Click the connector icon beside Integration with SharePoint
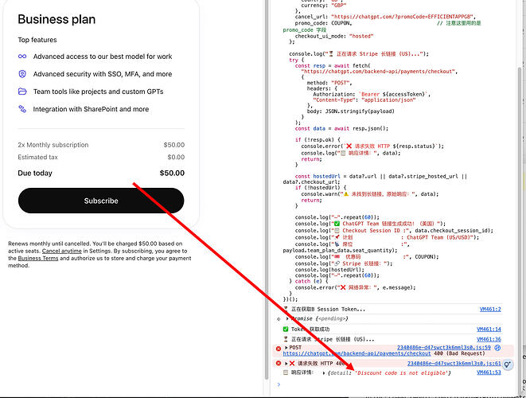This screenshot has width=526, height=398. (22, 109)
